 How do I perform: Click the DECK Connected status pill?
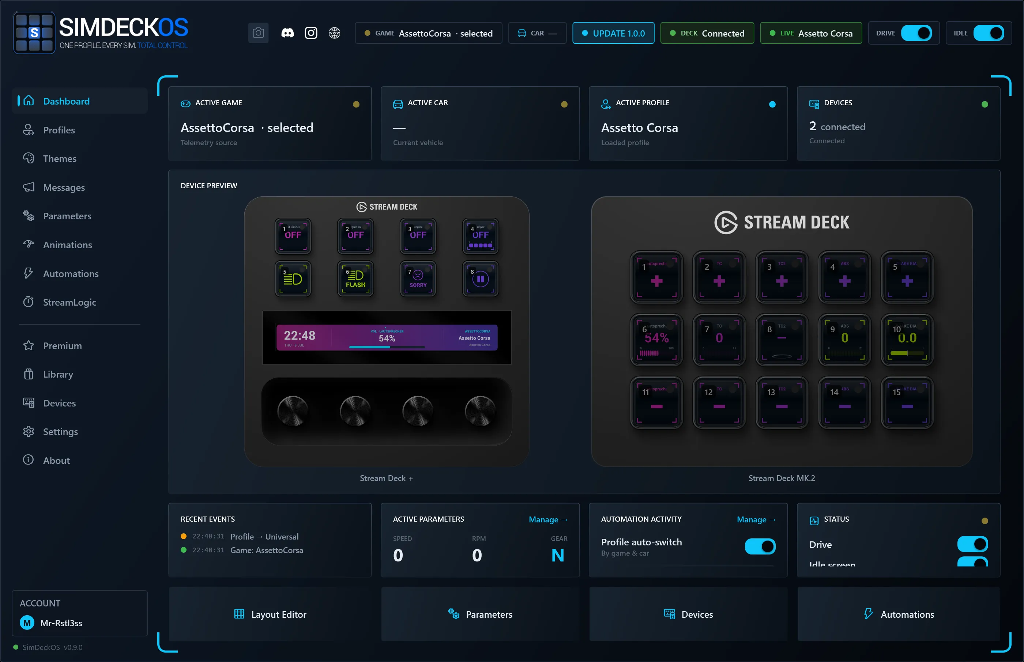click(707, 33)
